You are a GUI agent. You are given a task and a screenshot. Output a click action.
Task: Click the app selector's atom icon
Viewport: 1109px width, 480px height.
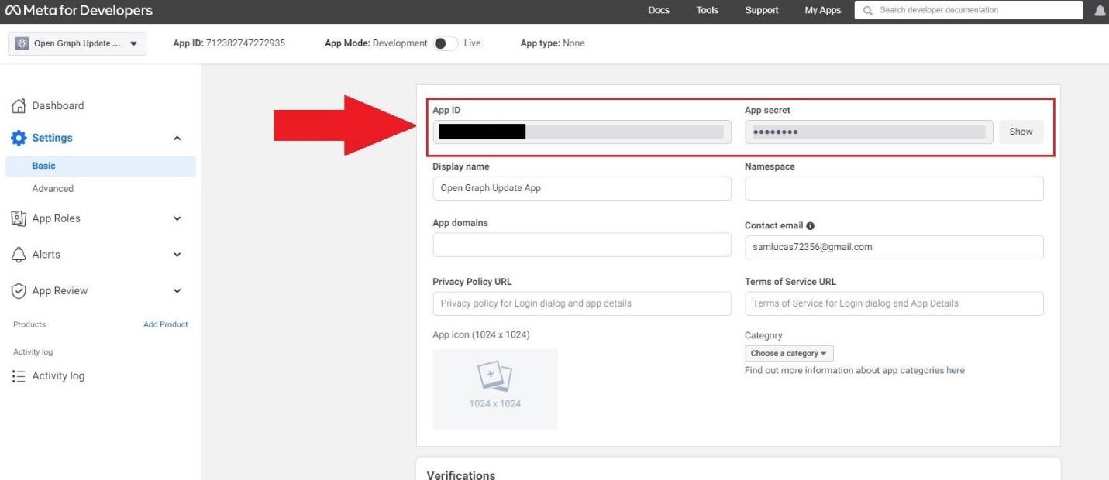click(22, 43)
